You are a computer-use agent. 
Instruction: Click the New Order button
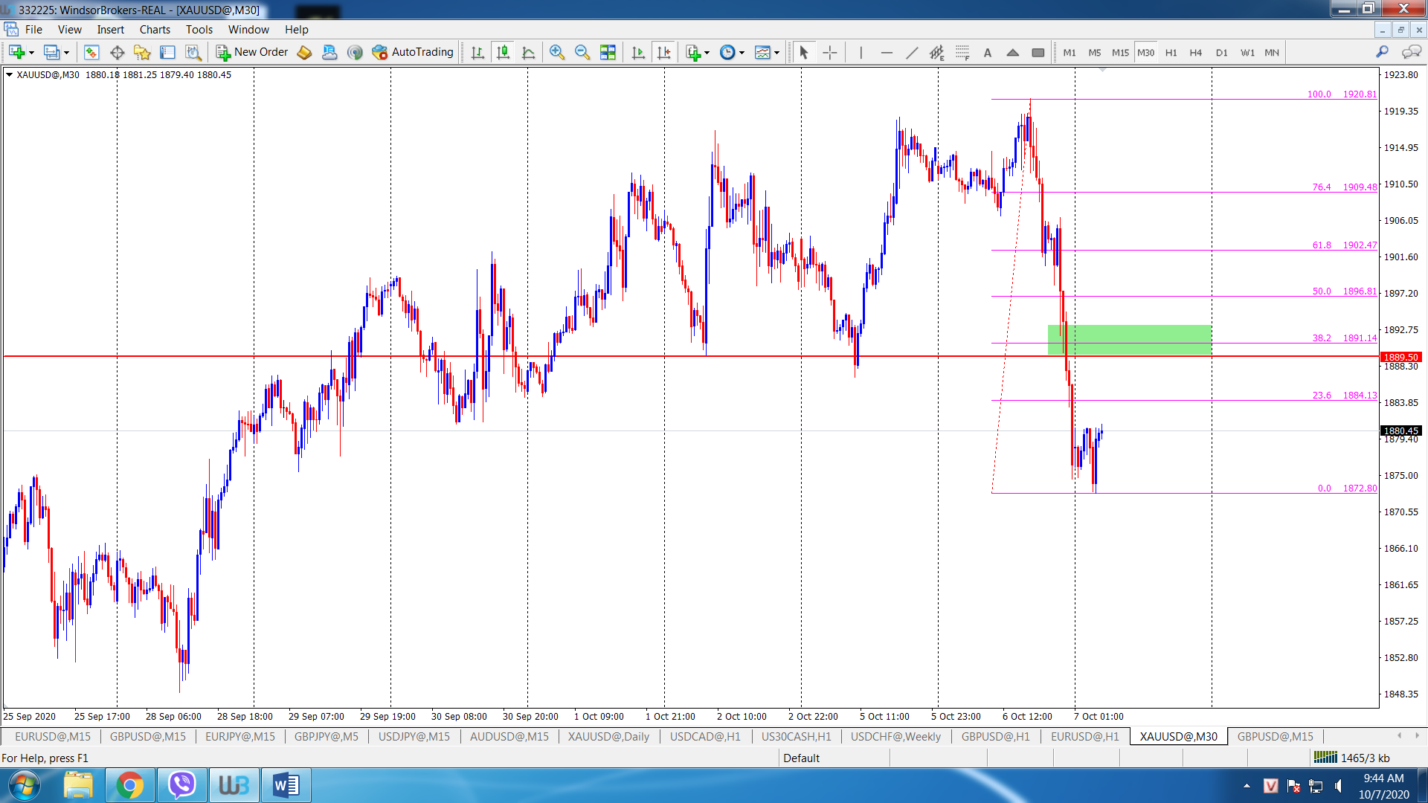coord(252,52)
